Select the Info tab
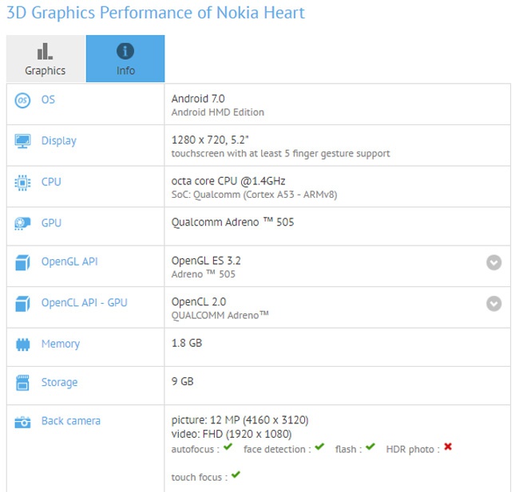This screenshot has width=519, height=492. pos(125,59)
